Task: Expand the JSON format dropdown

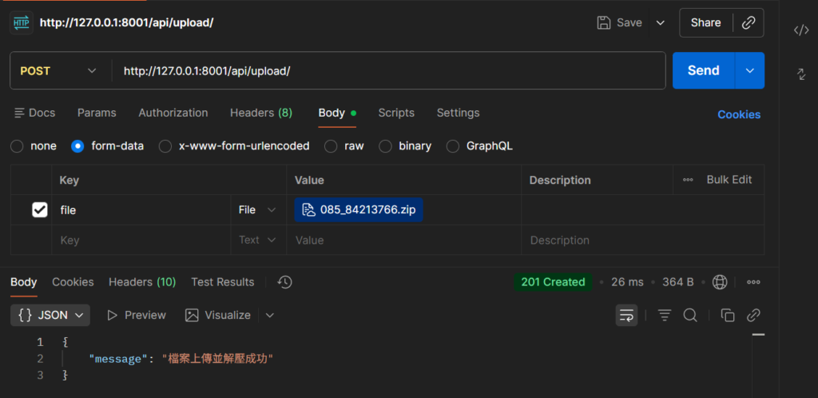Action: (x=50, y=315)
